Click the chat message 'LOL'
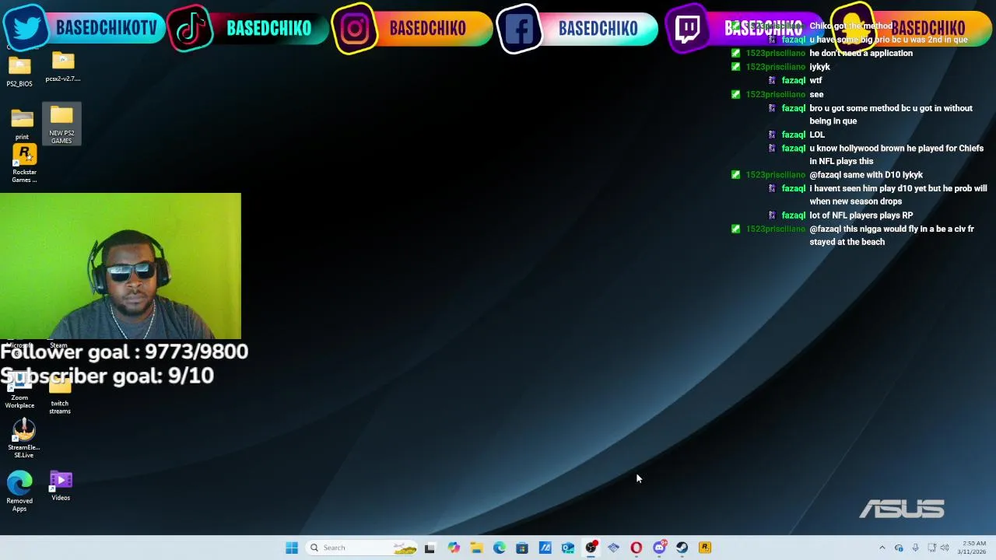Screen dimensions: 996x560 pyautogui.click(x=817, y=135)
